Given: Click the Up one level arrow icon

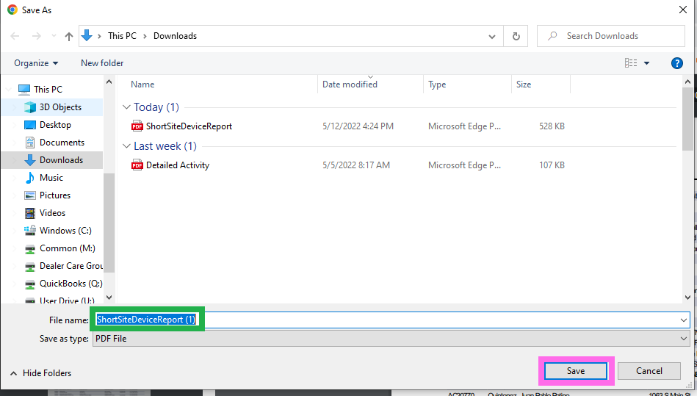Looking at the screenshot, I should coord(68,36).
